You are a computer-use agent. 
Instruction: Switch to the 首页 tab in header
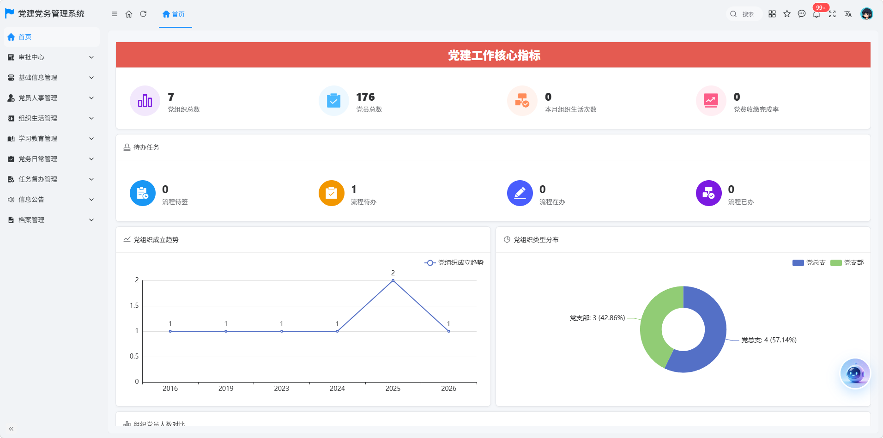click(174, 14)
